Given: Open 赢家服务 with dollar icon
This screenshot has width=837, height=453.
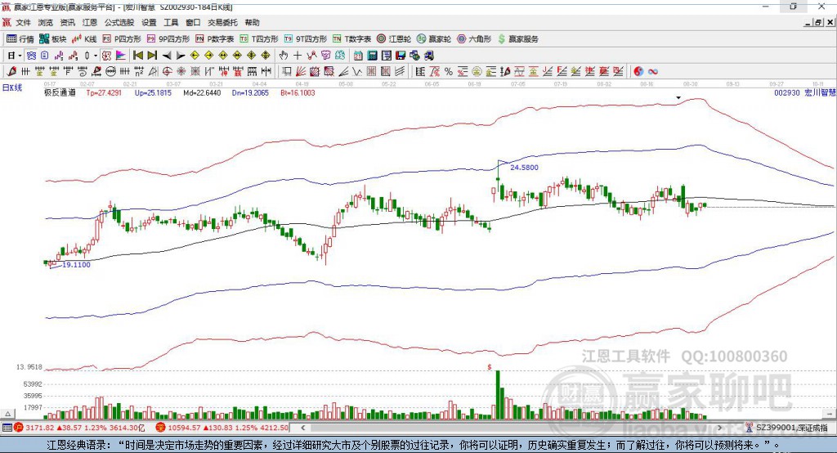Looking at the screenshot, I should pos(518,39).
